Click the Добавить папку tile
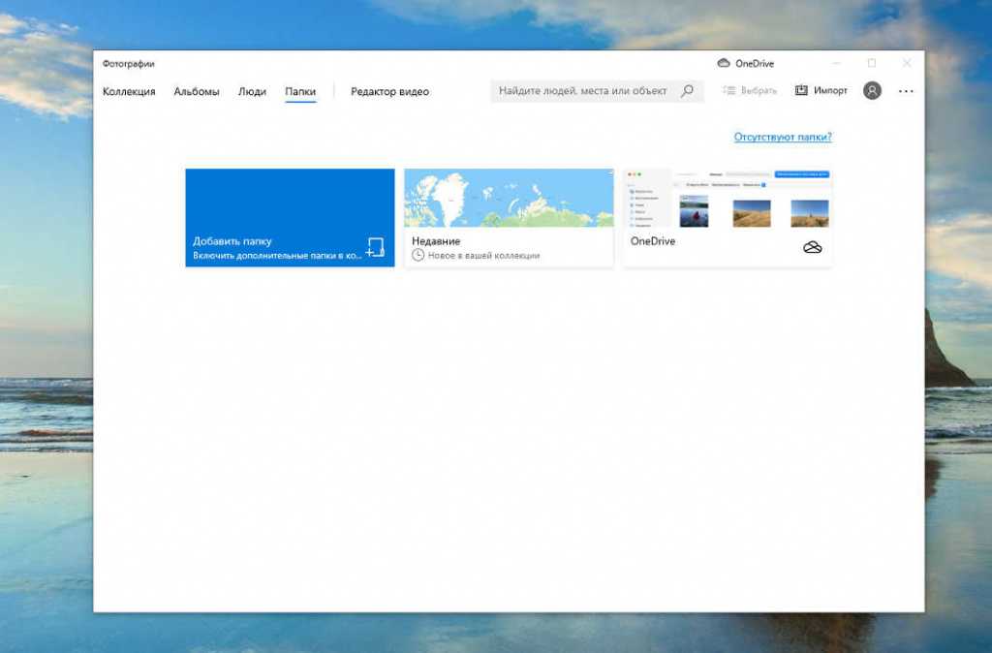 pyautogui.click(x=289, y=218)
